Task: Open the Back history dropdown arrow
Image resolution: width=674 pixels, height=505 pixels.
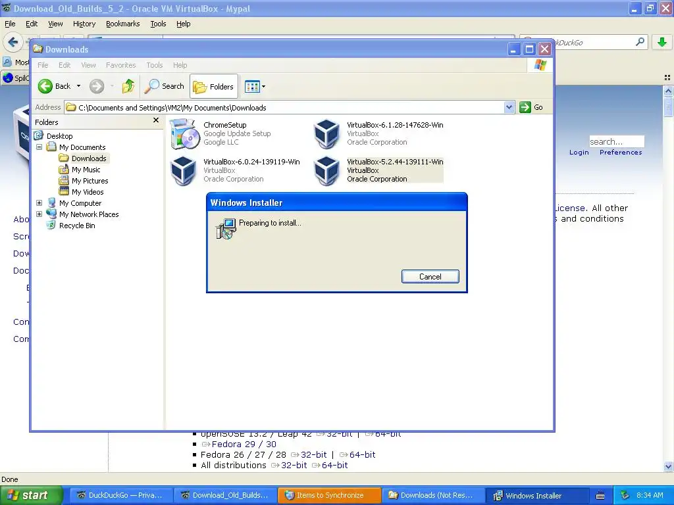Action: (x=79, y=86)
